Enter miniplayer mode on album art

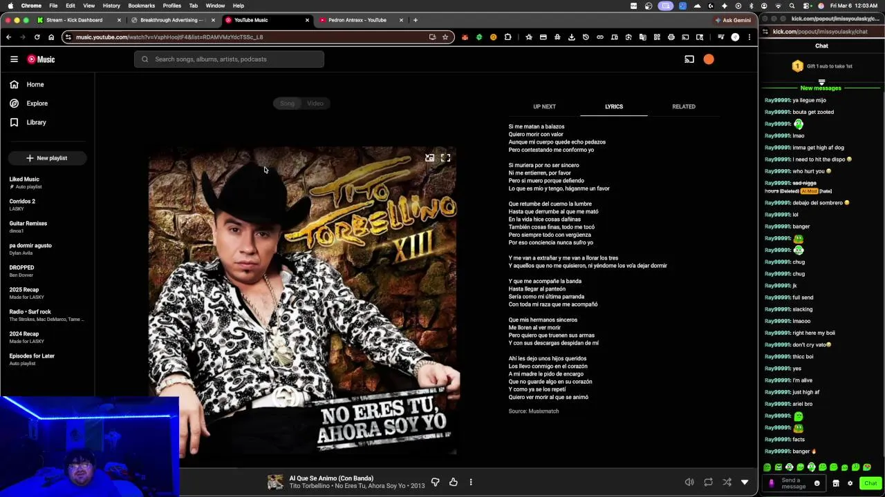pos(429,158)
